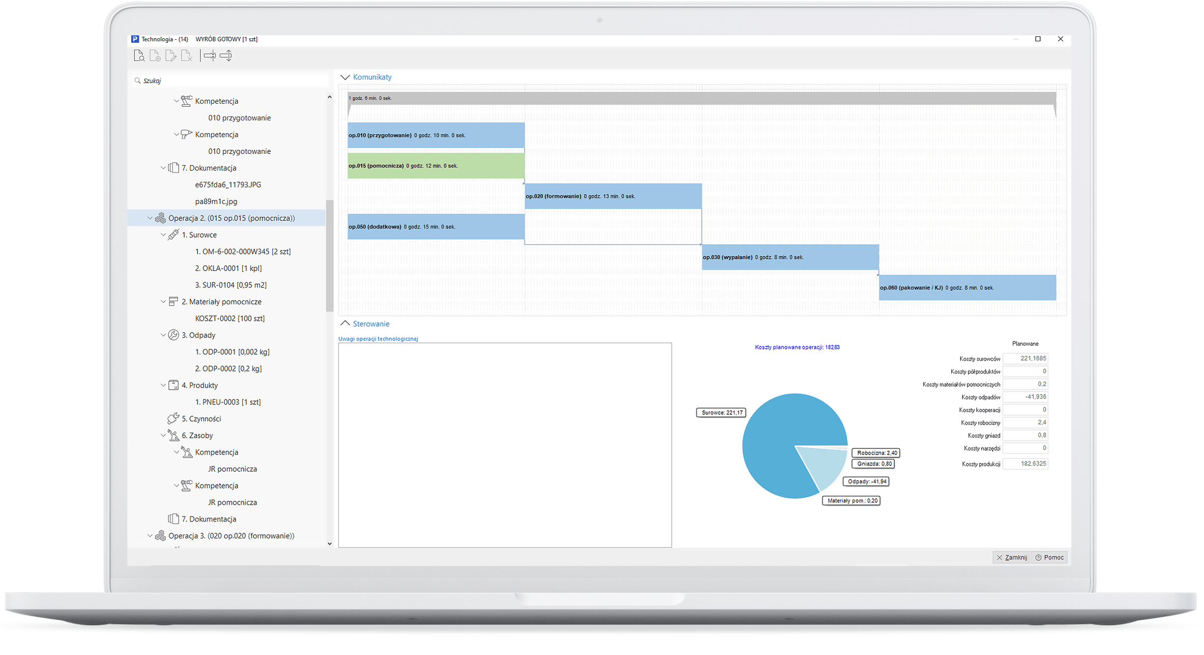Click the syringe icon beside 1. Surowce
Screen dimensions: 1204x655
173,235
